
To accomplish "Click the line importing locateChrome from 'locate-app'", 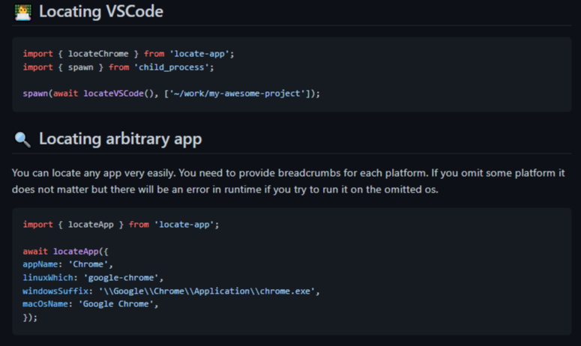I will point(129,54).
